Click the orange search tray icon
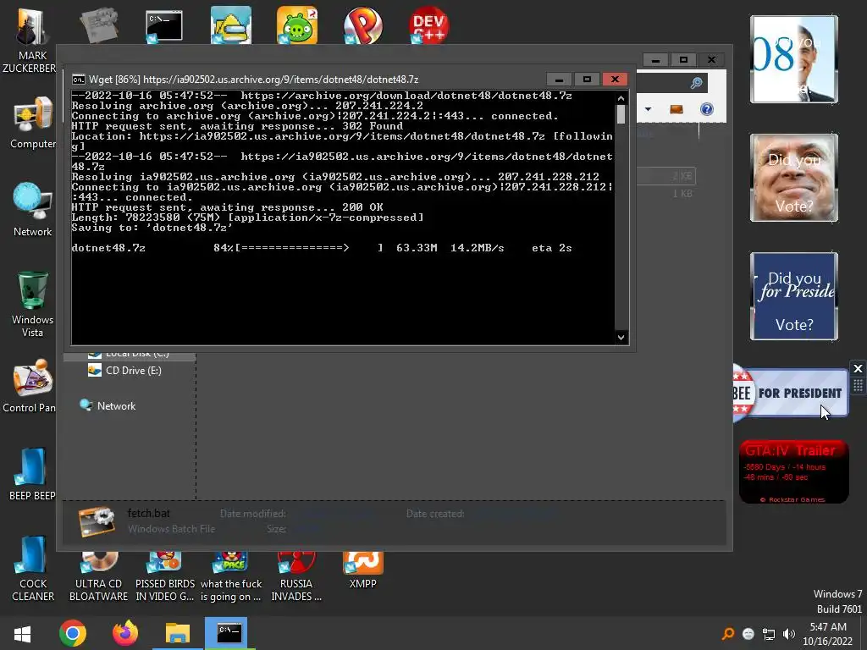This screenshot has height=650, width=867. tap(727, 634)
